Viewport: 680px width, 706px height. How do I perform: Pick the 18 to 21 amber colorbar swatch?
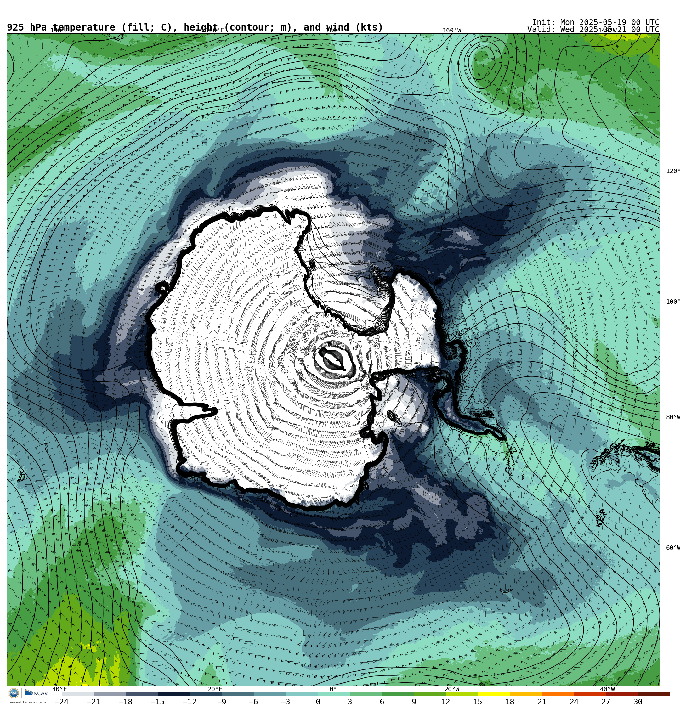(x=526, y=694)
